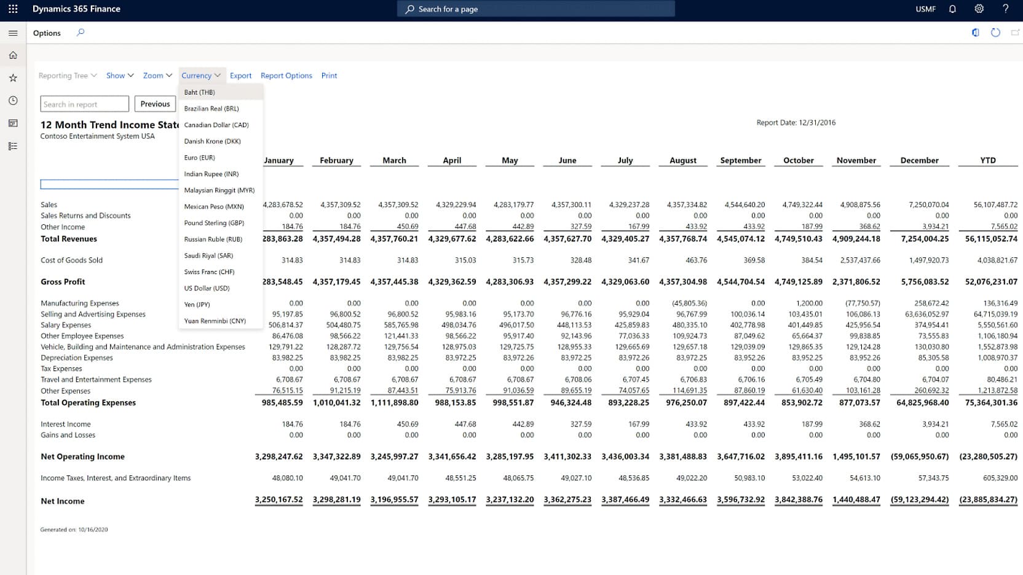The width and height of the screenshot is (1023, 575).
Task: Click the Search in report field
Action: (84, 103)
